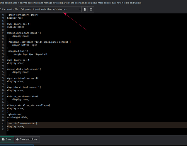Click #quota-virtual-server-1 on line 66

23,78
